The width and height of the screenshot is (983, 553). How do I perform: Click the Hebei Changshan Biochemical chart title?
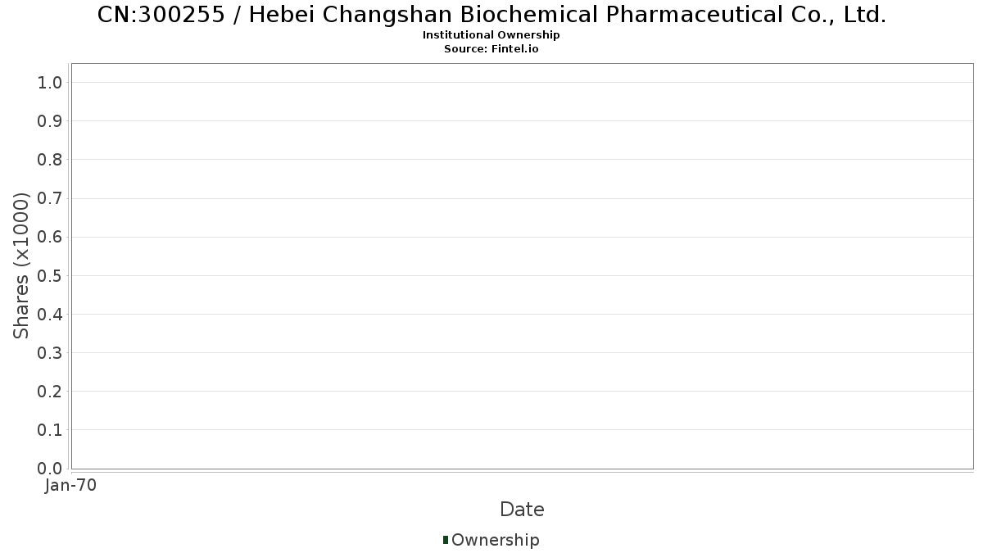491,15
